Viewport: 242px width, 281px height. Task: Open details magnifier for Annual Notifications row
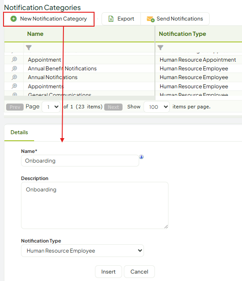click(14, 77)
